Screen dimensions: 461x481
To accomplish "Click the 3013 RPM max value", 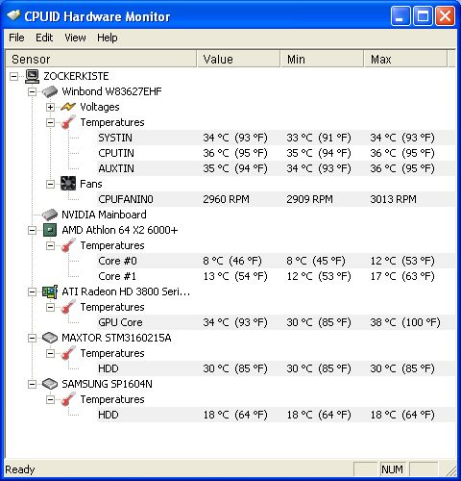I will 393,199.
